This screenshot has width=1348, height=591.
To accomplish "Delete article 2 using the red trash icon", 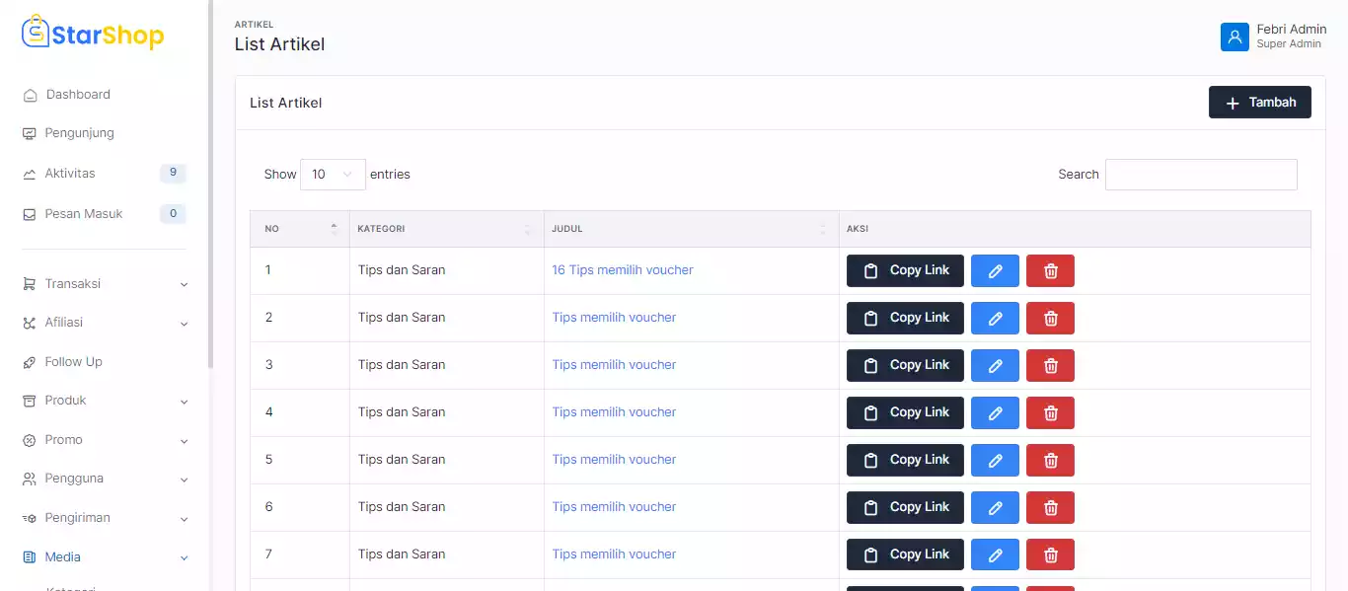I will pyautogui.click(x=1050, y=319).
